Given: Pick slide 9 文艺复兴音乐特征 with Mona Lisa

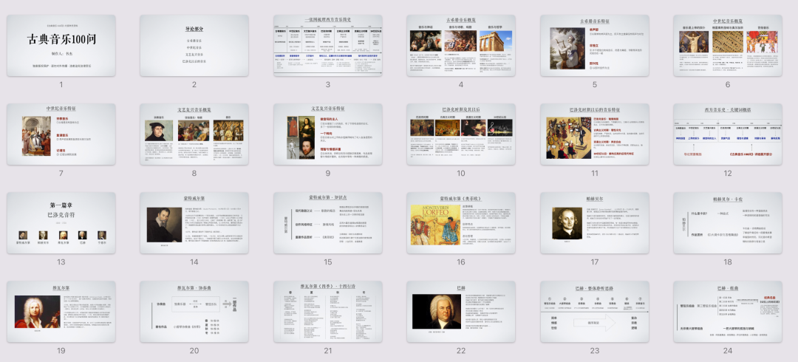Looking at the screenshot, I should point(328,134).
